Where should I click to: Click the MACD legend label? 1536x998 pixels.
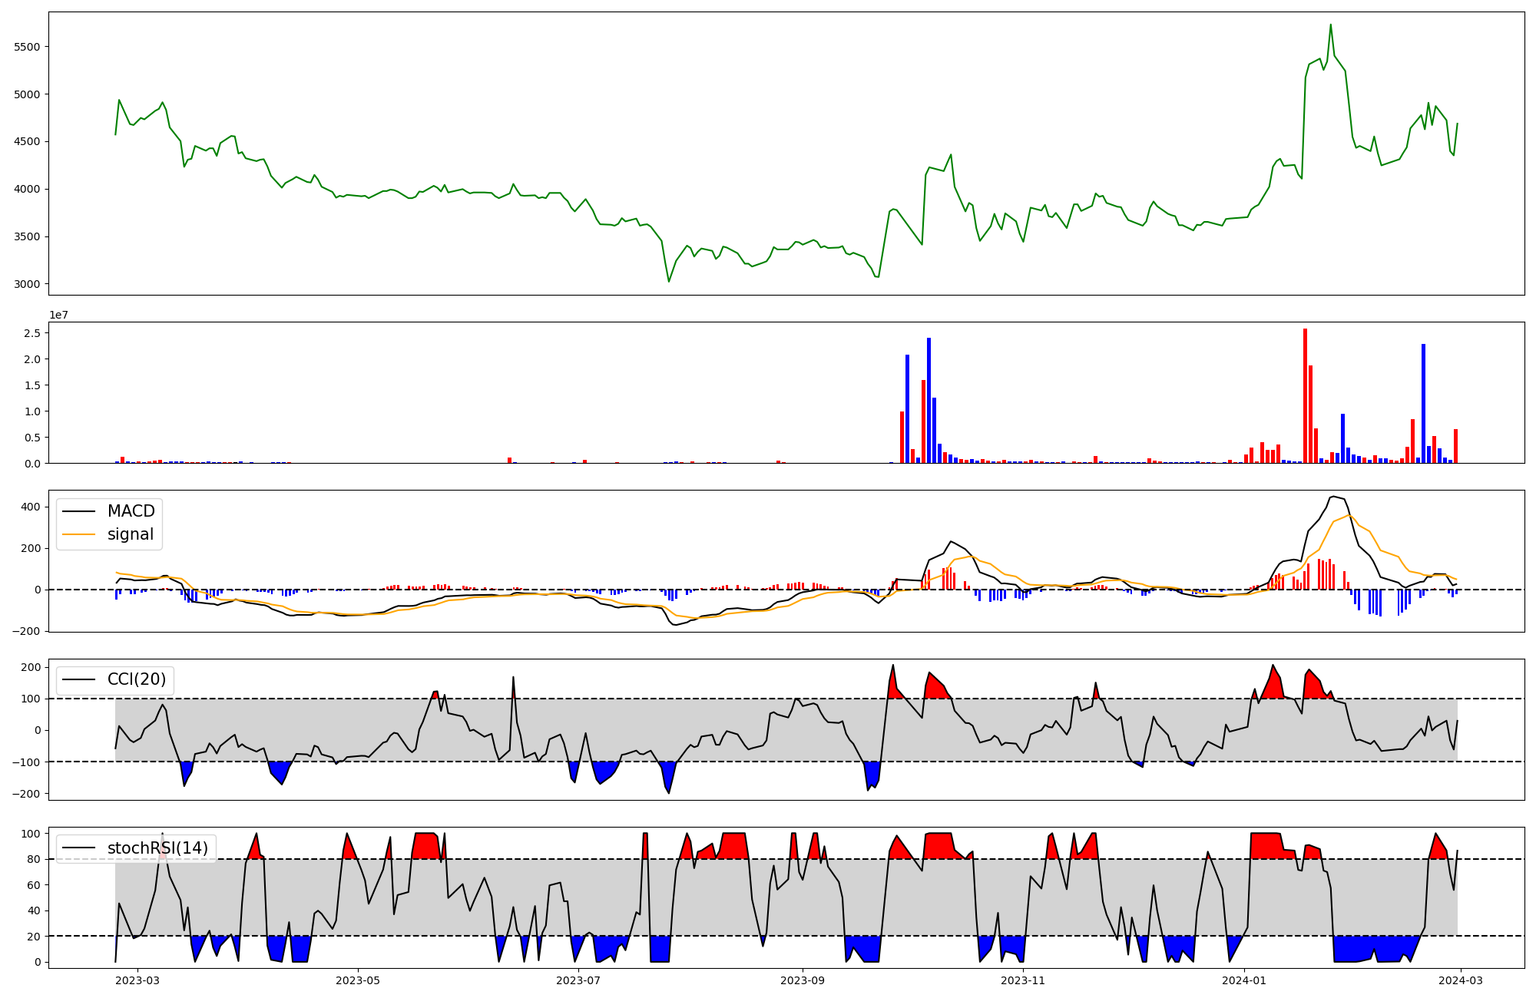pos(131,511)
